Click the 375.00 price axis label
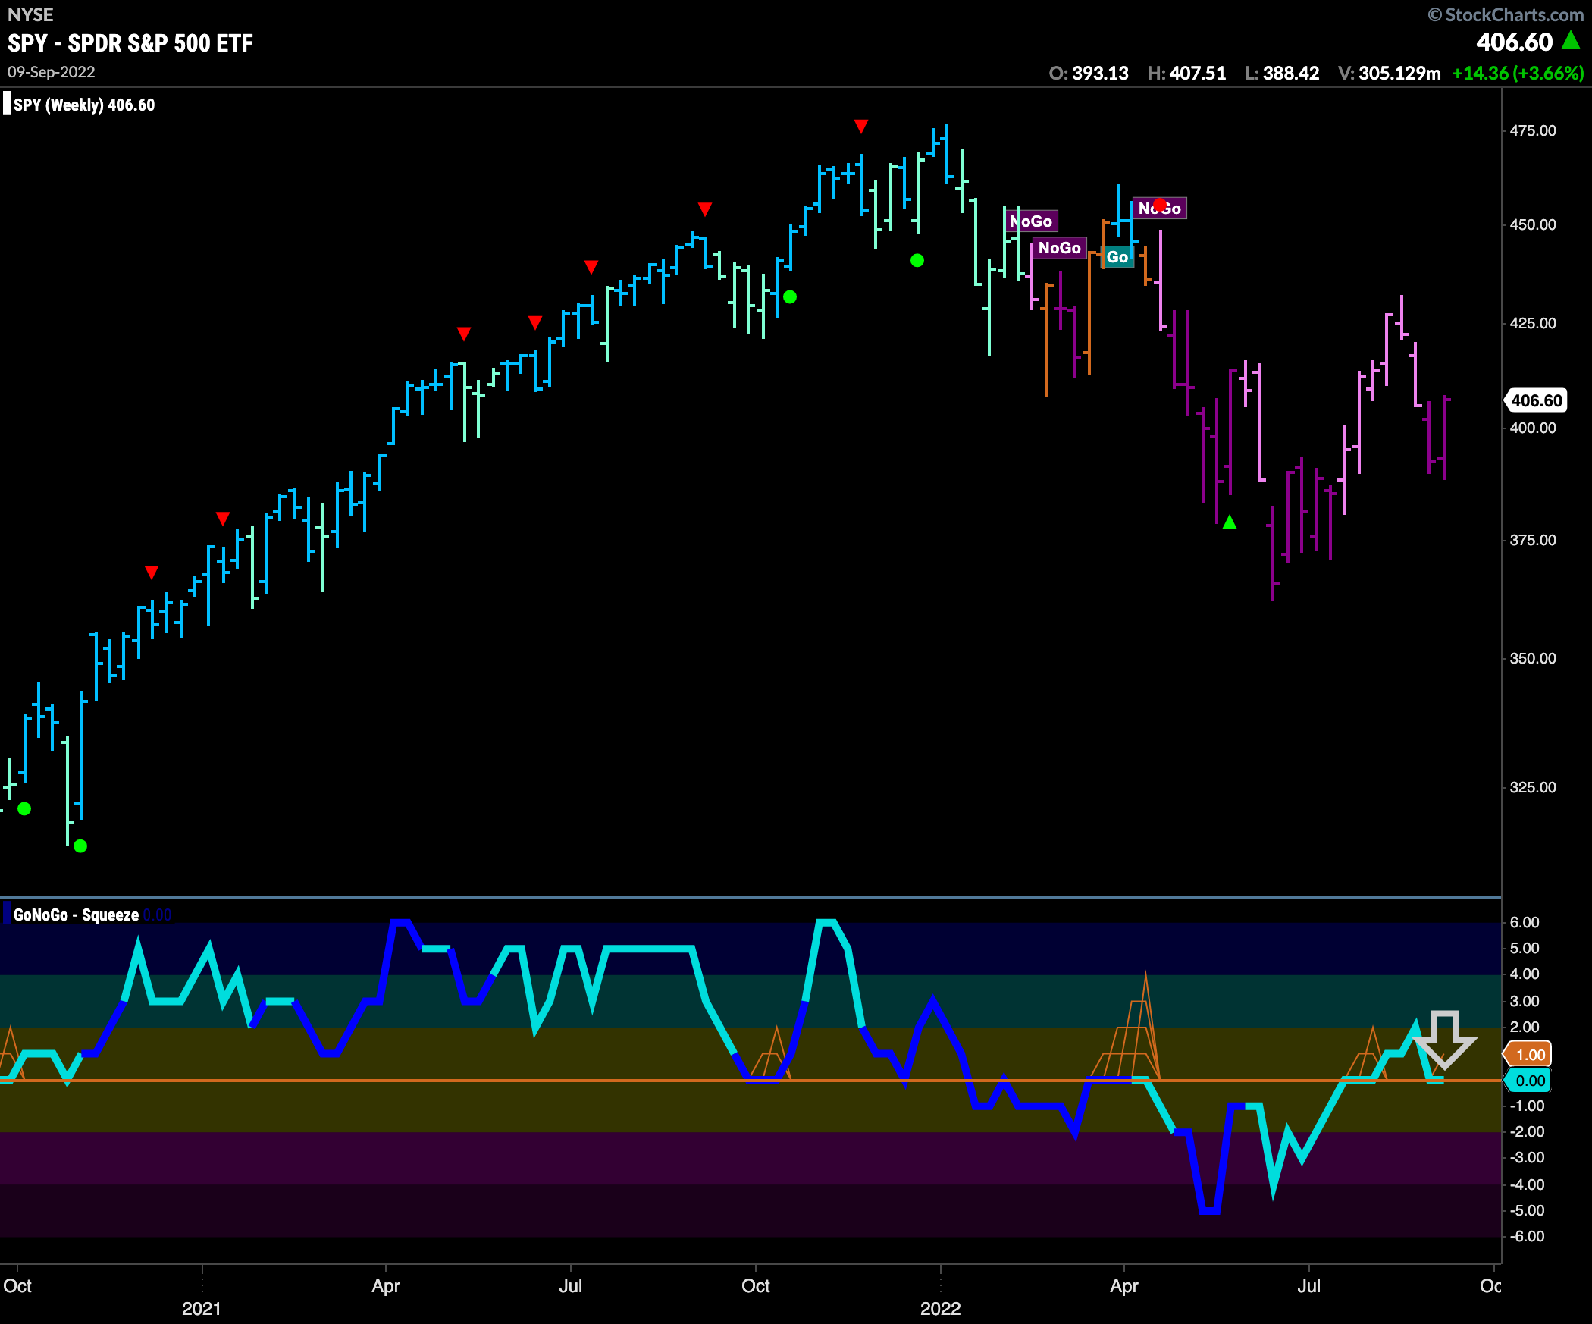This screenshot has height=1324, width=1592. [x=1533, y=540]
